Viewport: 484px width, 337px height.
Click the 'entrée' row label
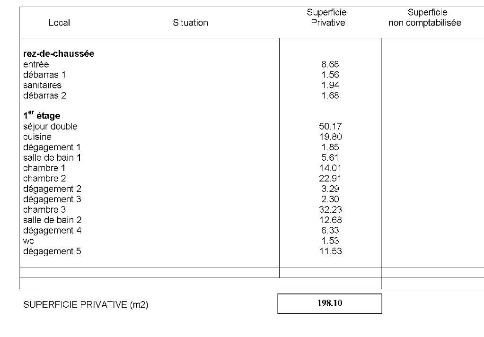coord(36,64)
